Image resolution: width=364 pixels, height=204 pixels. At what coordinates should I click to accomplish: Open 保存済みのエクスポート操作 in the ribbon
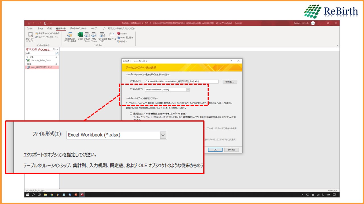(70, 37)
